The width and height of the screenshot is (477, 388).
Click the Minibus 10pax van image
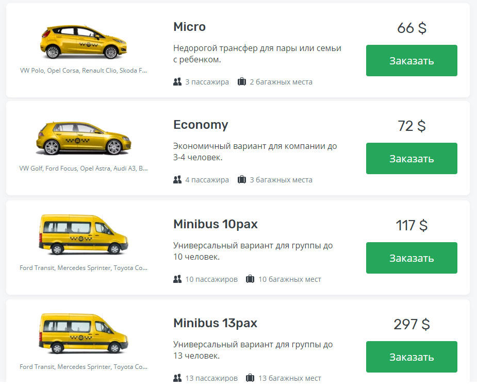pos(83,235)
